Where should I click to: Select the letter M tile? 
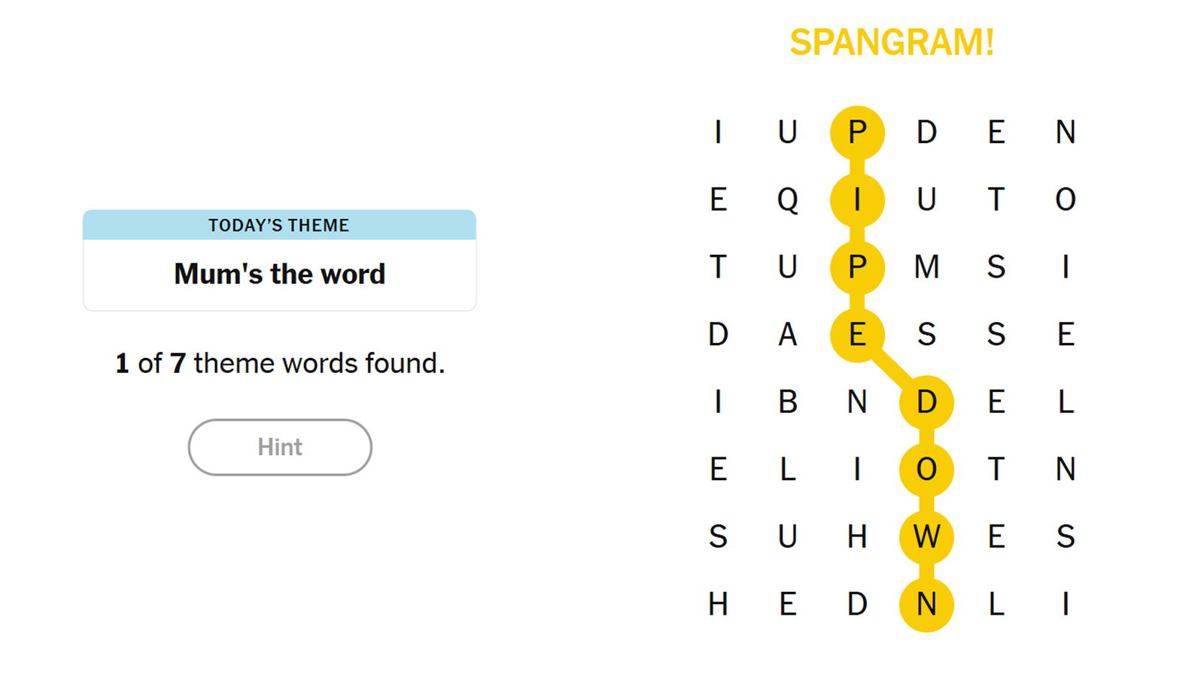coord(926,267)
